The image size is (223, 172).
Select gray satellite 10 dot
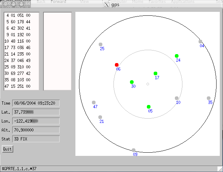(177, 98)
